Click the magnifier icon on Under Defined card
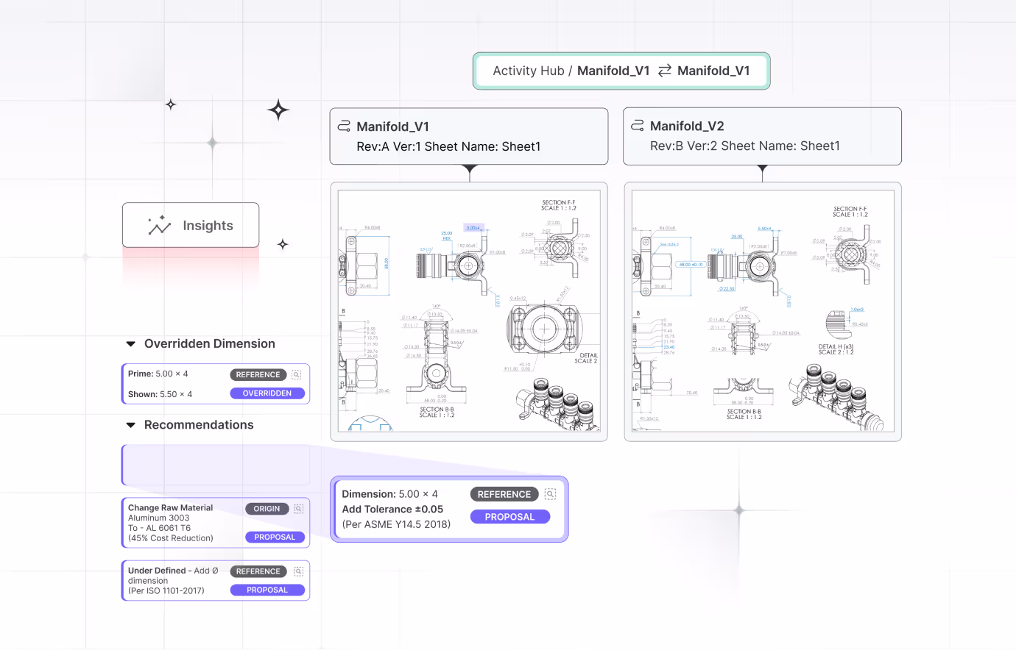 coord(298,571)
